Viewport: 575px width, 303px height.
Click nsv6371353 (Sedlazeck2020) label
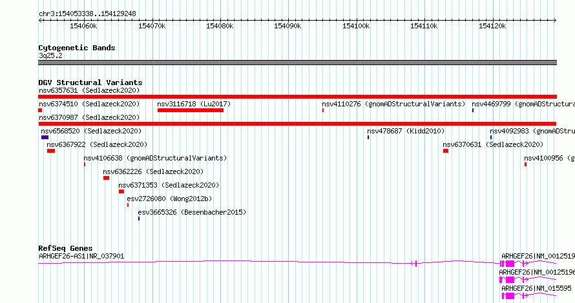pos(169,185)
